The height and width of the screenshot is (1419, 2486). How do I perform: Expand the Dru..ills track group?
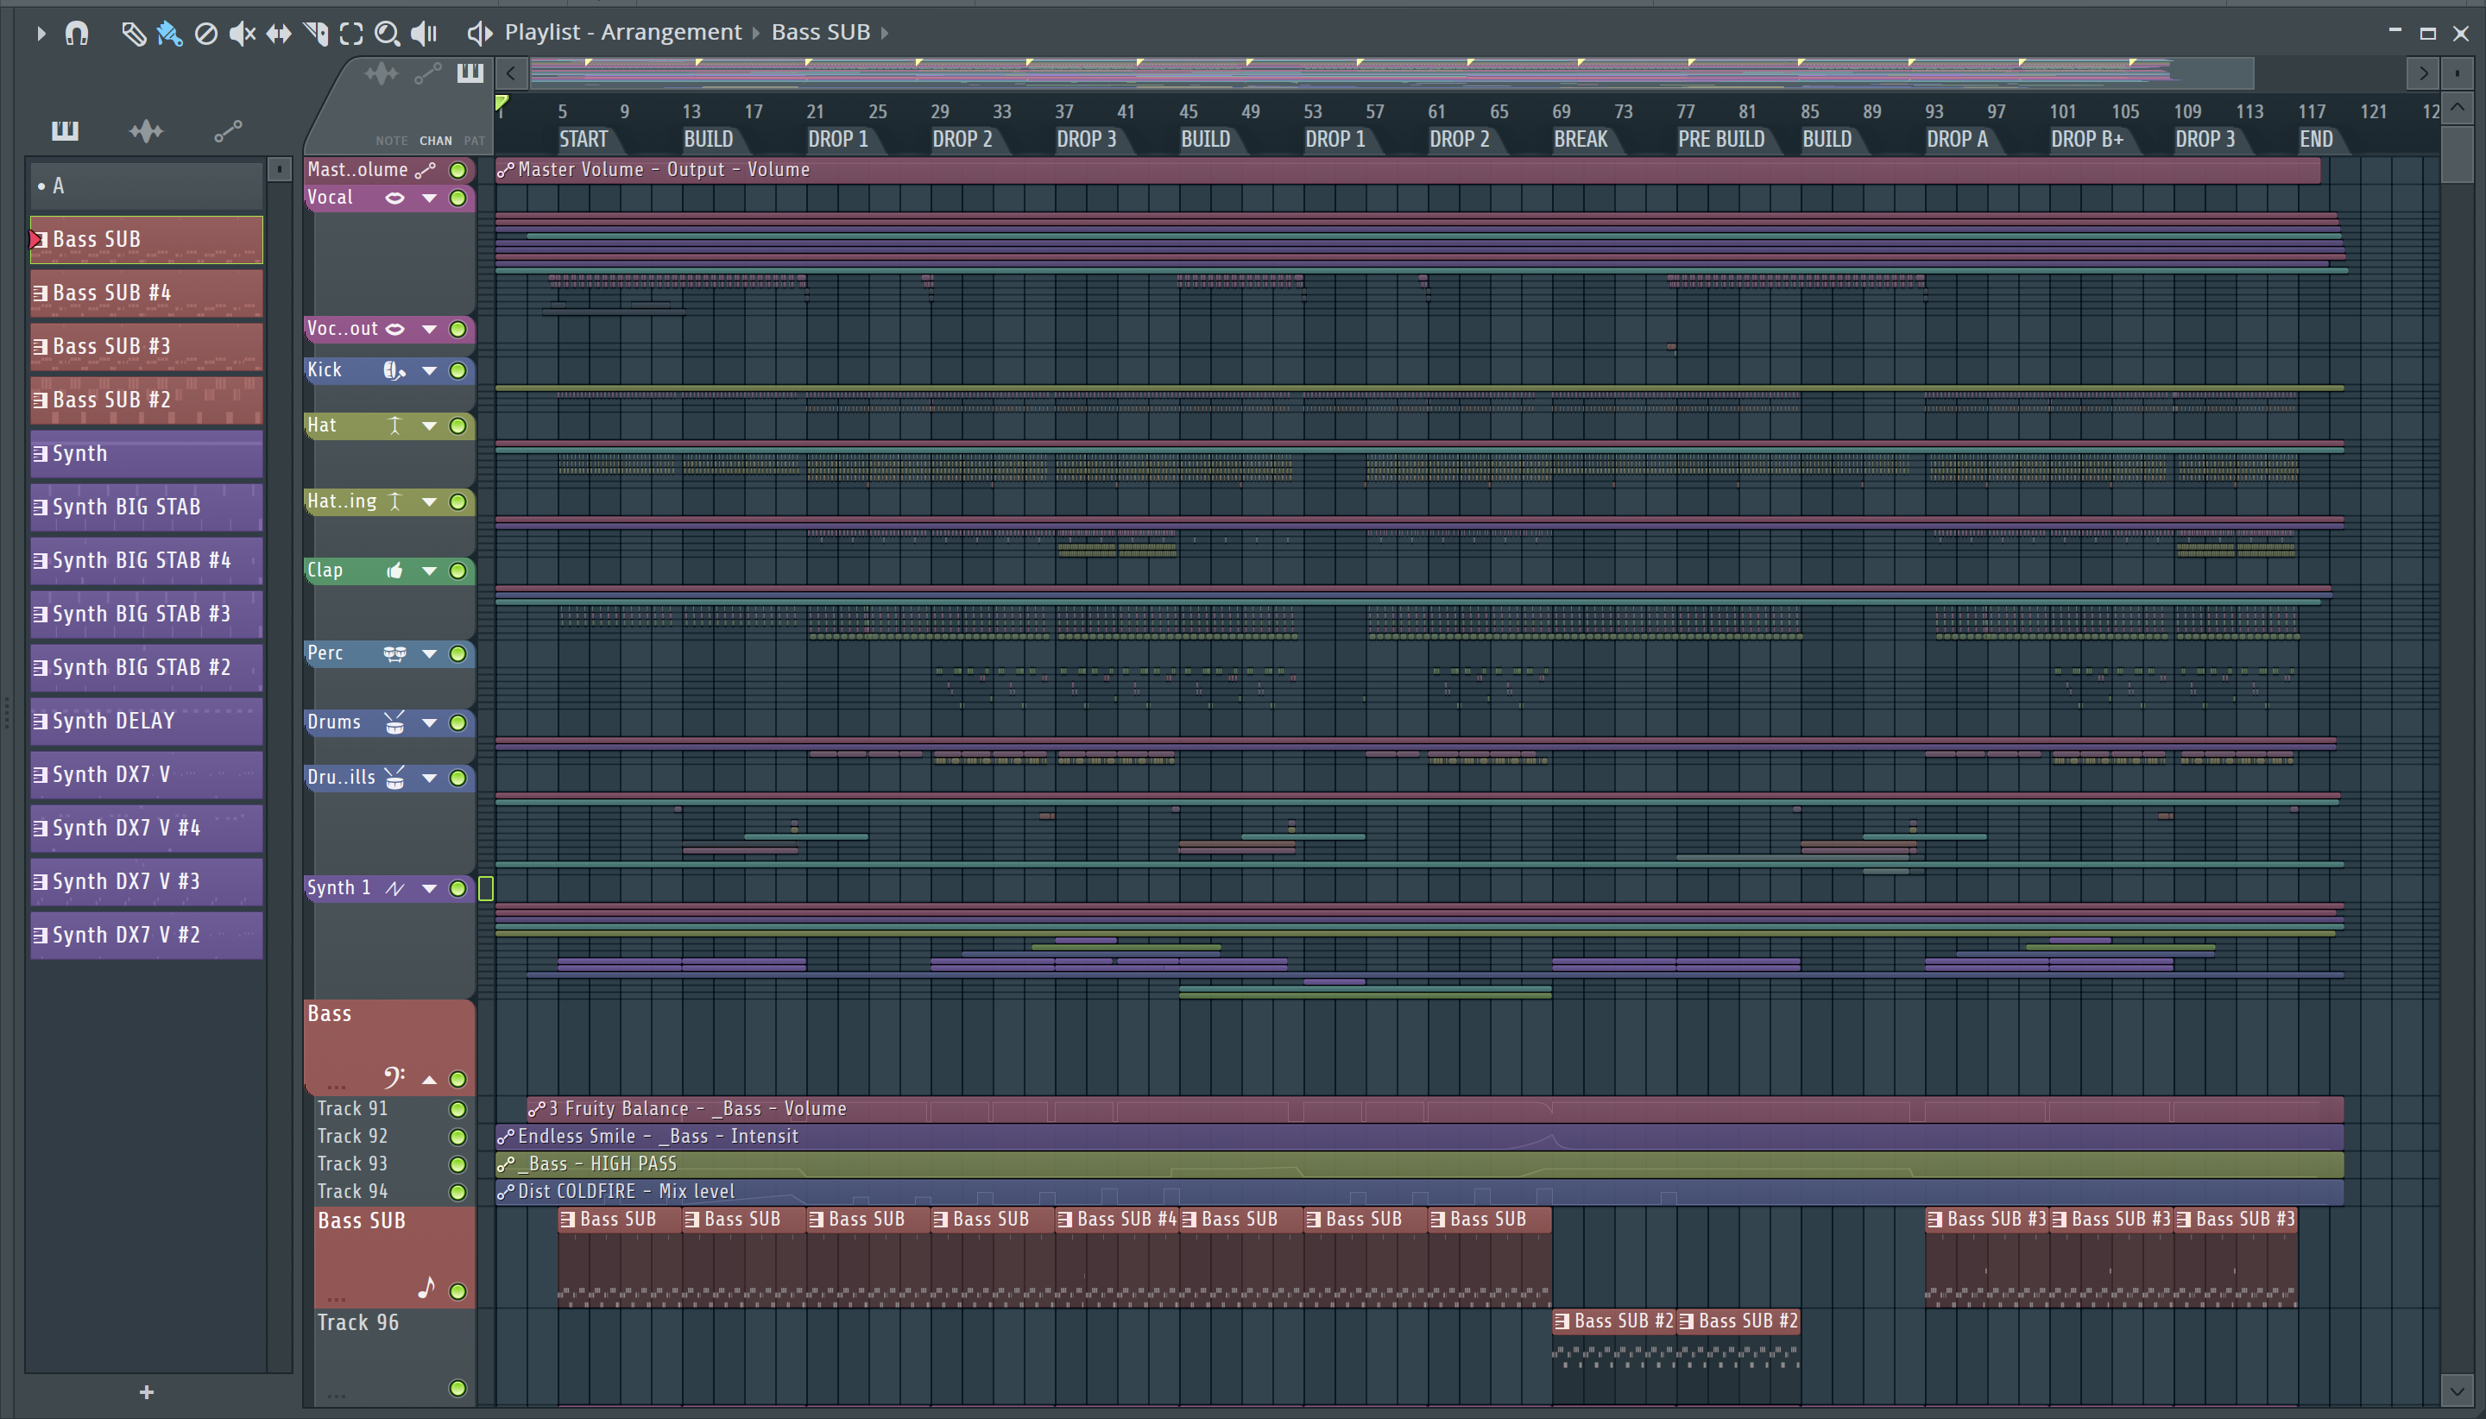pyautogui.click(x=429, y=778)
